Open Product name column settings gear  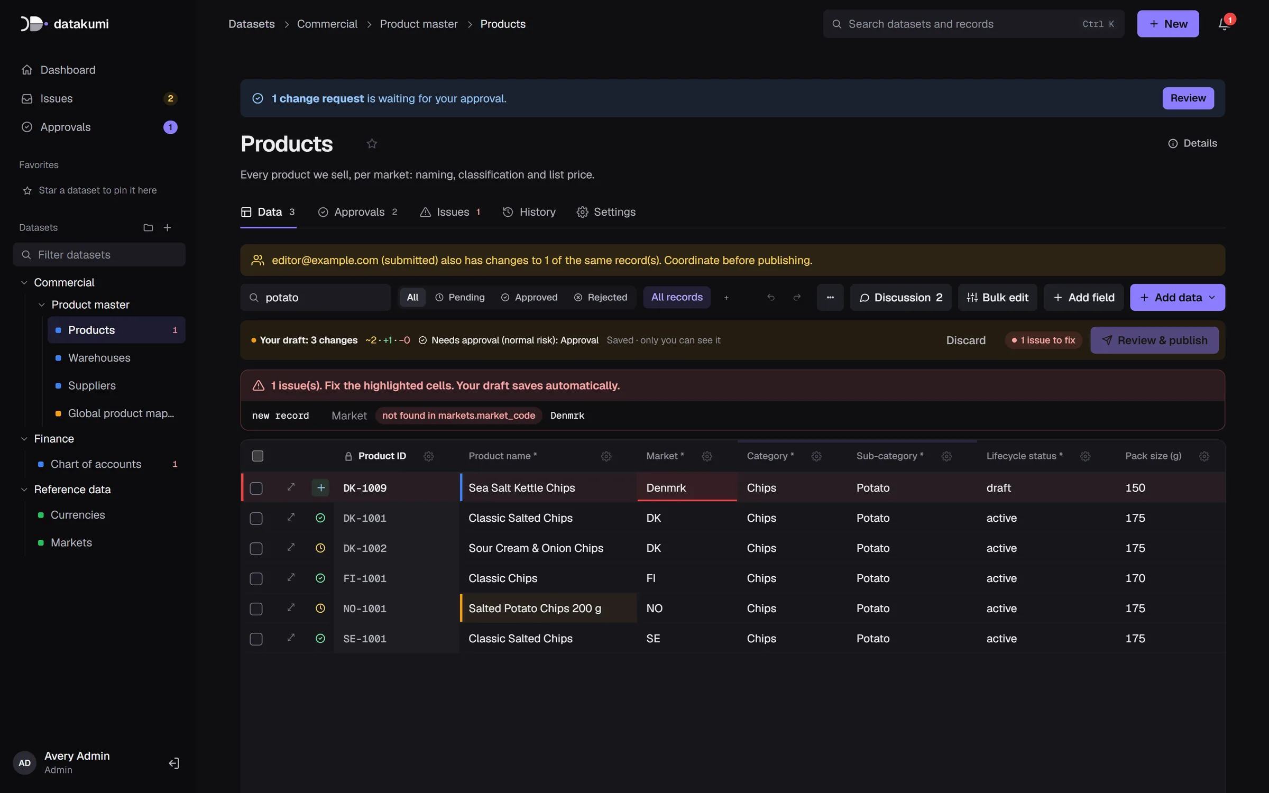(606, 456)
